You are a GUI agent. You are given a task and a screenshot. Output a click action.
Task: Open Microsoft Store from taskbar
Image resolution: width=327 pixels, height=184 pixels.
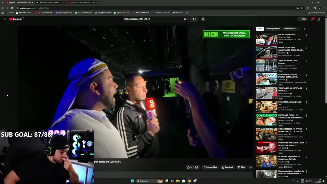pos(183,181)
